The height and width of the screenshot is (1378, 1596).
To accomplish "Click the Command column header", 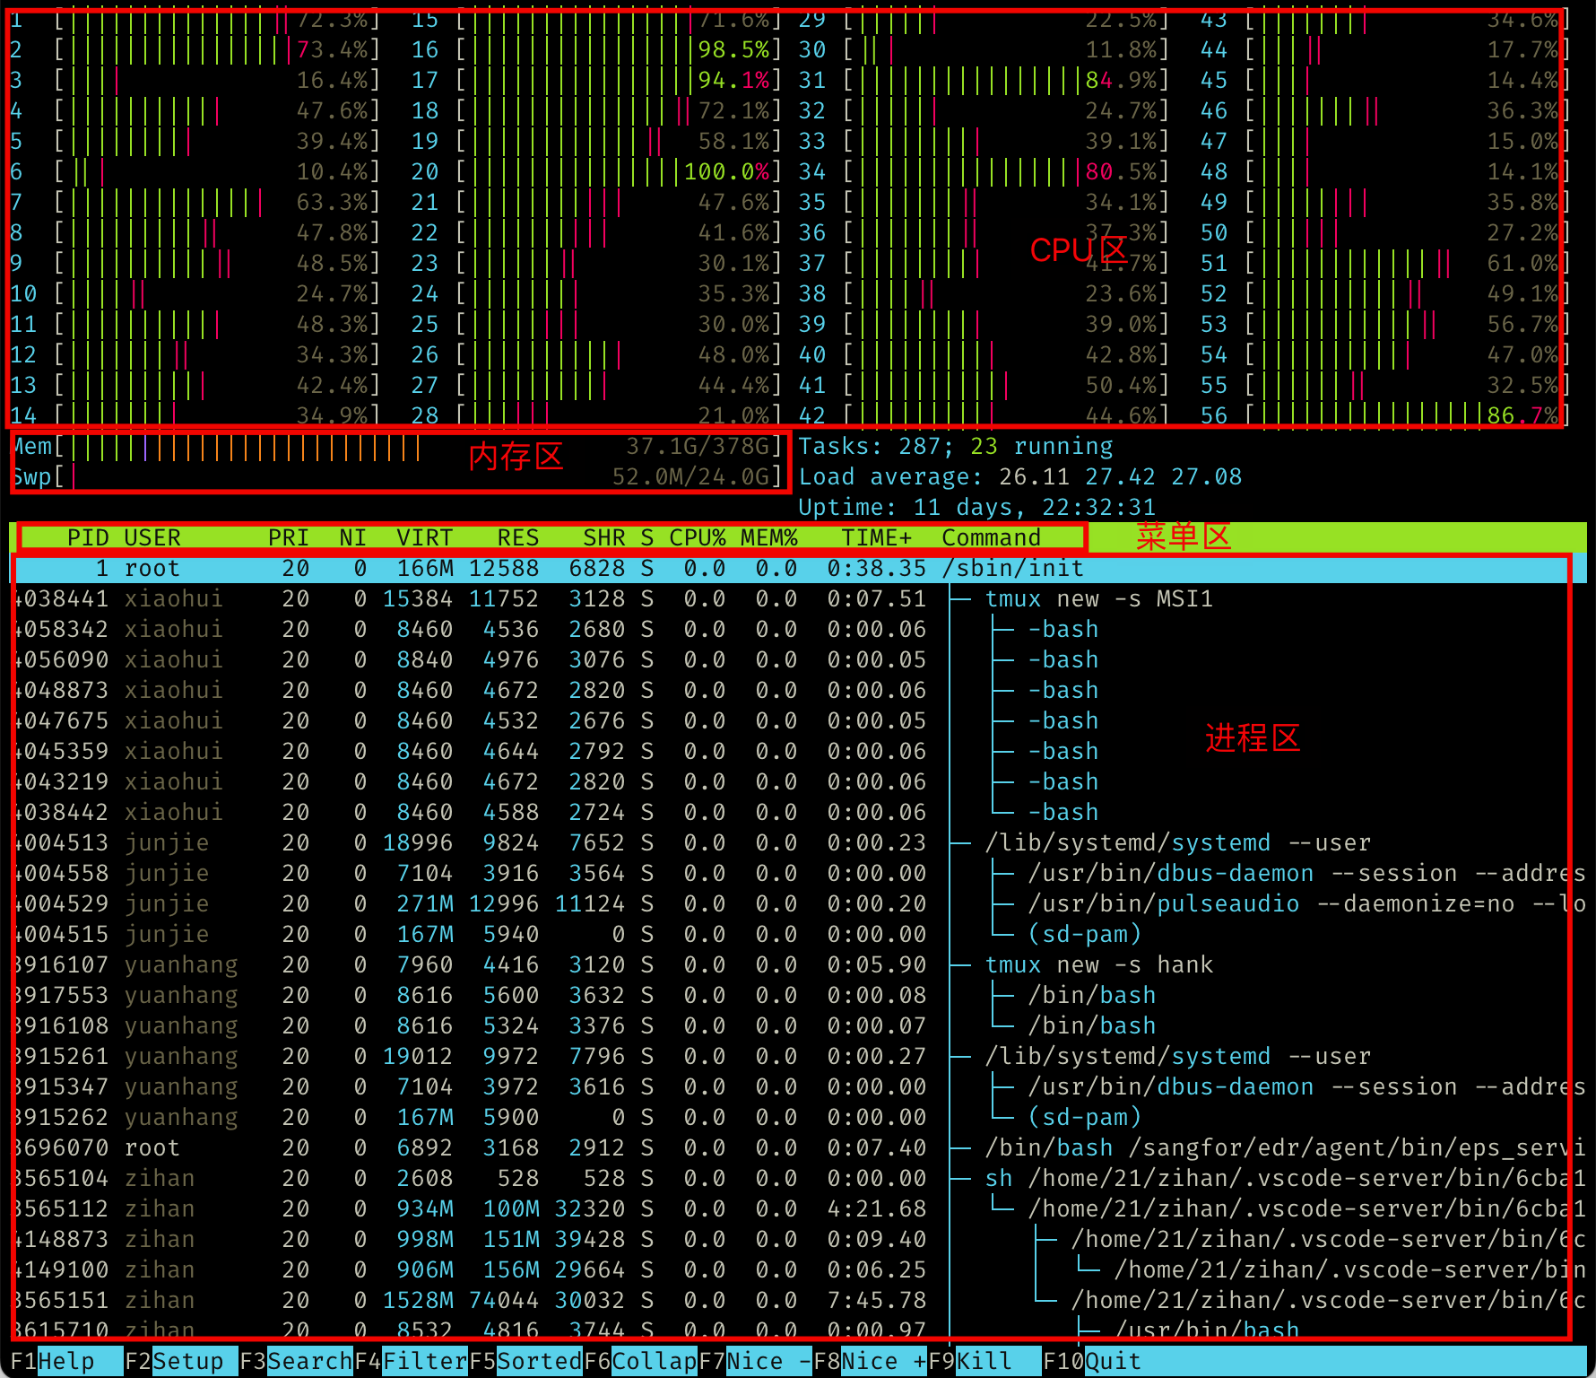I will pos(992,537).
